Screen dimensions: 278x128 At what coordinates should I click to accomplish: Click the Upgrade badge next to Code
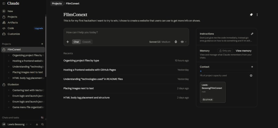(x=39, y=28)
